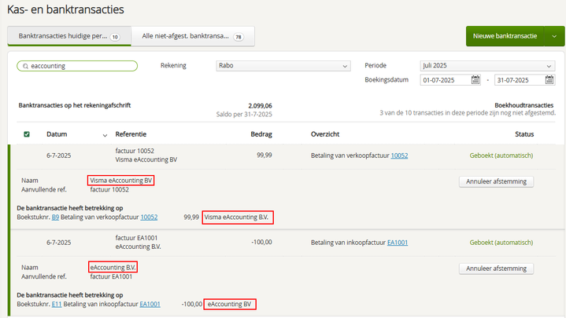Open the calendar picker for start date 01-07-2025
Image resolution: width=566 pixels, height=318 pixels.
coord(475,80)
